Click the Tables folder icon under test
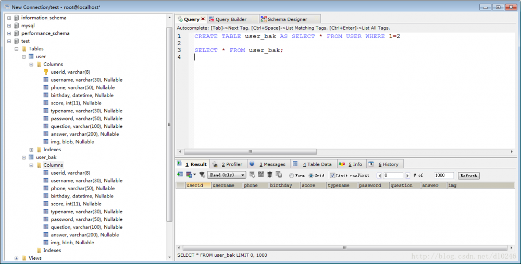The width and height of the screenshot is (521, 264). pos(24,49)
